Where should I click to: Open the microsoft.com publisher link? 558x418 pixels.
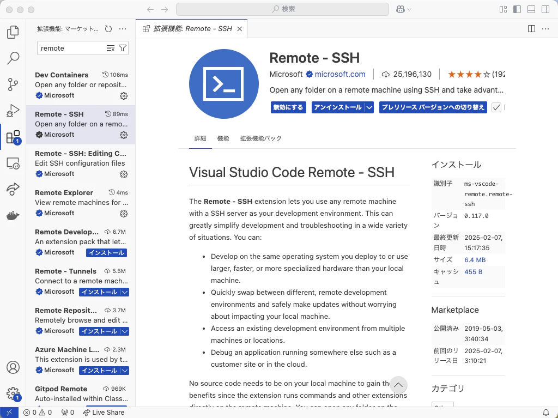(x=340, y=74)
